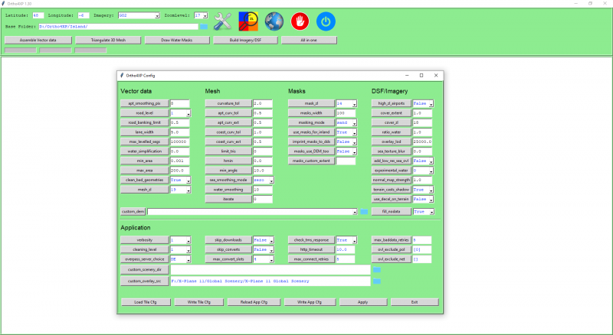Maximize the Ortho4XP Config window

point(421,76)
